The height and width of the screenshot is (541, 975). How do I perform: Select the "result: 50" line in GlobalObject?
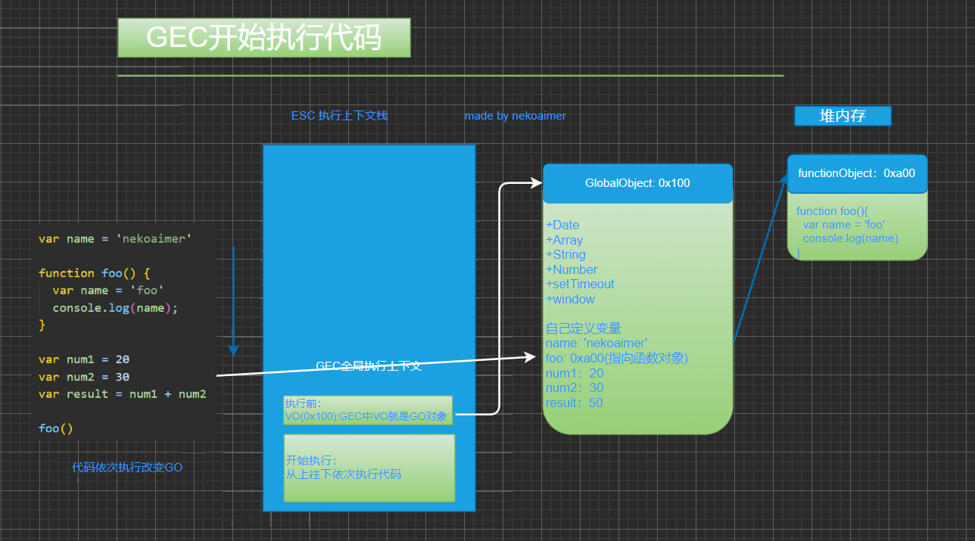click(574, 403)
